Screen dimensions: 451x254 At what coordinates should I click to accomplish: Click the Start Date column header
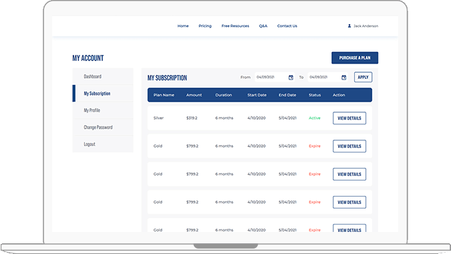pyautogui.click(x=257, y=95)
